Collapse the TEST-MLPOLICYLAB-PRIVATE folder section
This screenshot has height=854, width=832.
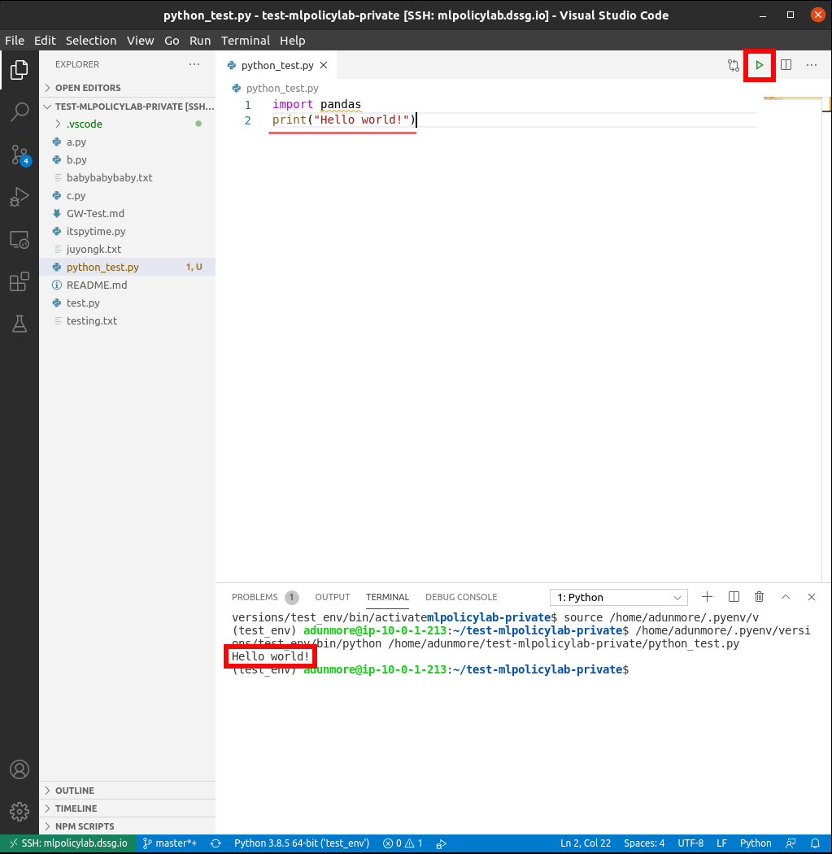coord(127,107)
